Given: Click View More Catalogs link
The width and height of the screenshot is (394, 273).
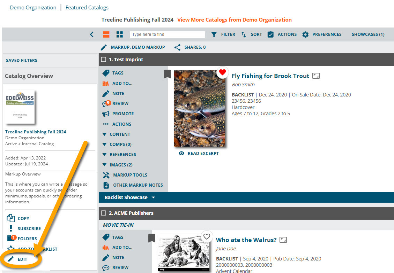Looking at the screenshot, I should click(x=234, y=20).
